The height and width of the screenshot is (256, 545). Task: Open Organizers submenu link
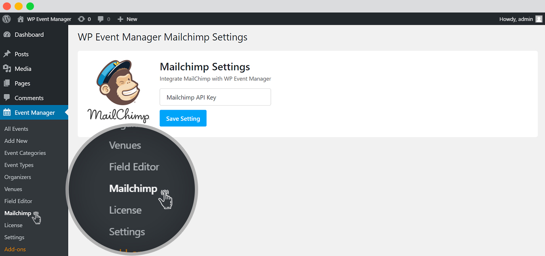point(17,177)
